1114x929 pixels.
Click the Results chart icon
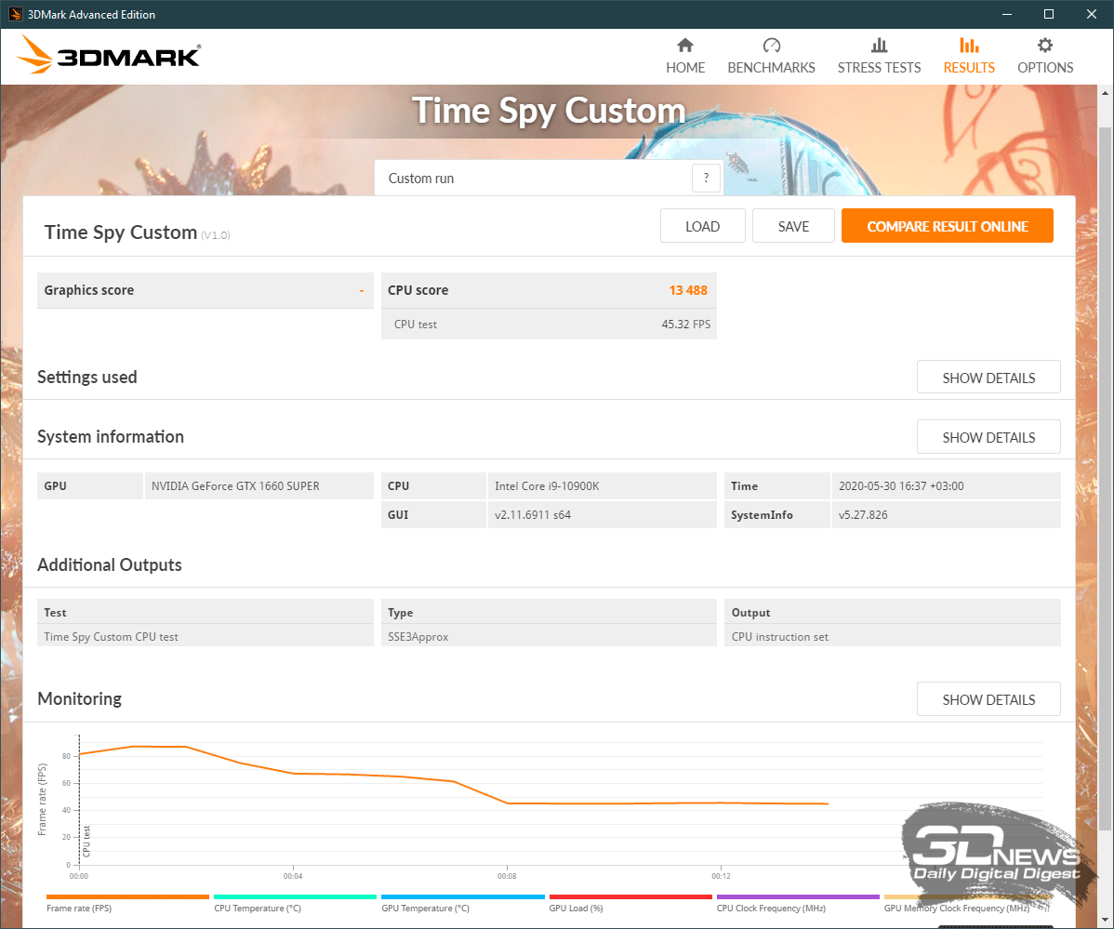[x=969, y=46]
